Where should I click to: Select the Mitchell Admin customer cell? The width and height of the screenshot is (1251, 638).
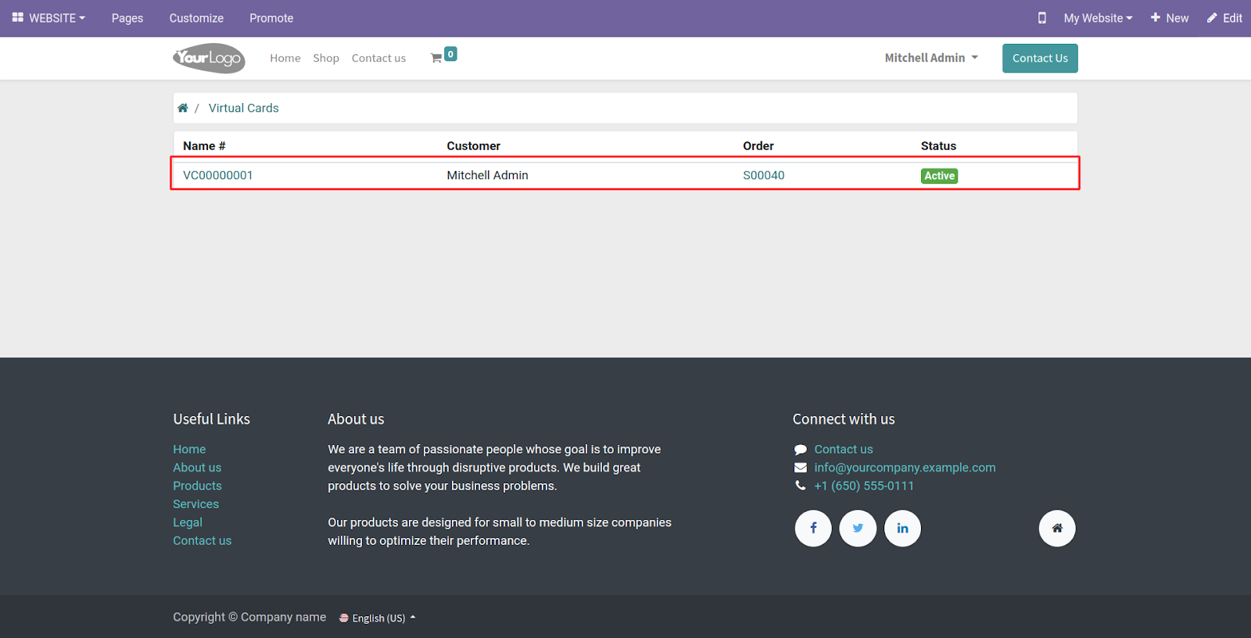488,175
